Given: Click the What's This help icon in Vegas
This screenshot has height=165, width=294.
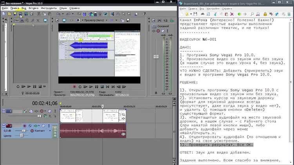Looking at the screenshot, I should point(144,14).
